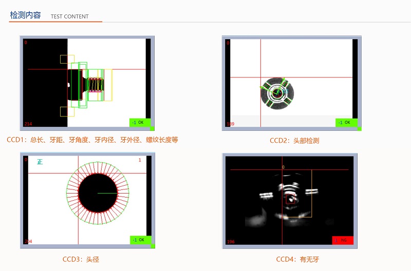Click the TEST CONTENT subtitle label
This screenshot has width=411, height=271.
[x=69, y=16]
